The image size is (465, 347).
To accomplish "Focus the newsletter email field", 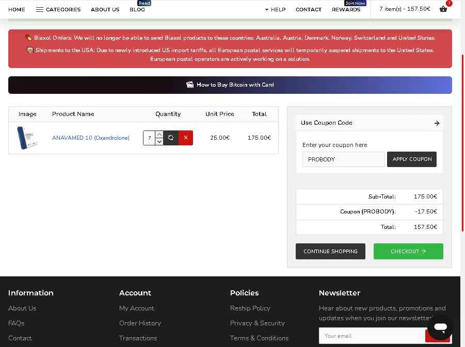I will point(372,336).
